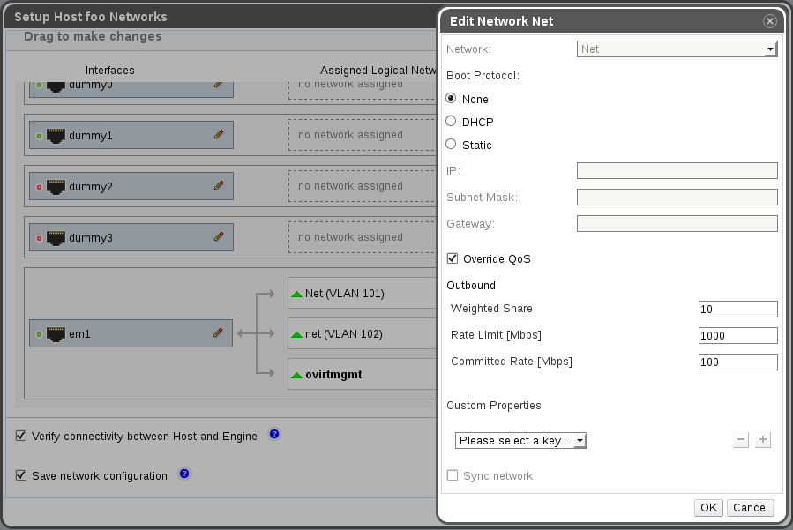Click info icon beside Save network configuration
This screenshot has width=793, height=530.
point(184,474)
